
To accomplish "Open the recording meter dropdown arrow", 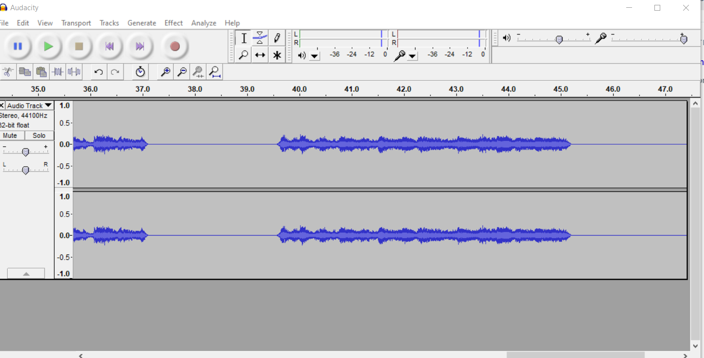I will [x=412, y=56].
